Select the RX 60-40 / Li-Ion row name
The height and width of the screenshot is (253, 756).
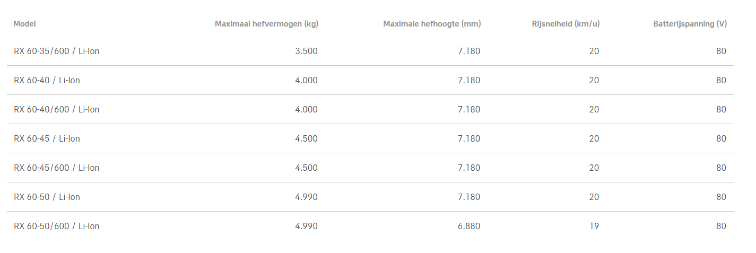47,81
